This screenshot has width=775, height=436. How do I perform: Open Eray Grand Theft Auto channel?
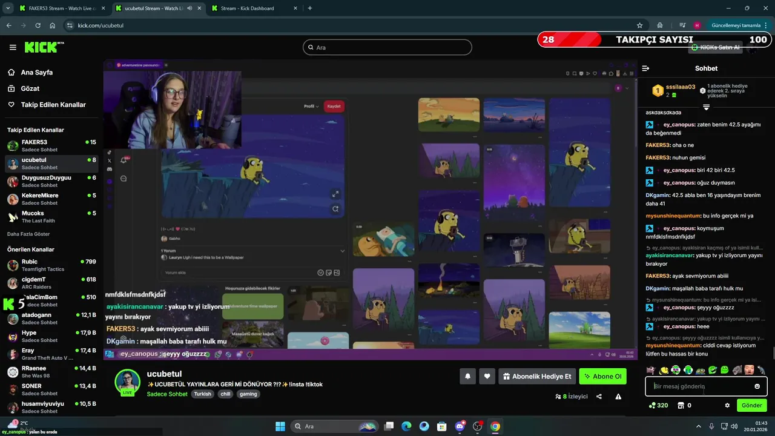[x=51, y=354]
